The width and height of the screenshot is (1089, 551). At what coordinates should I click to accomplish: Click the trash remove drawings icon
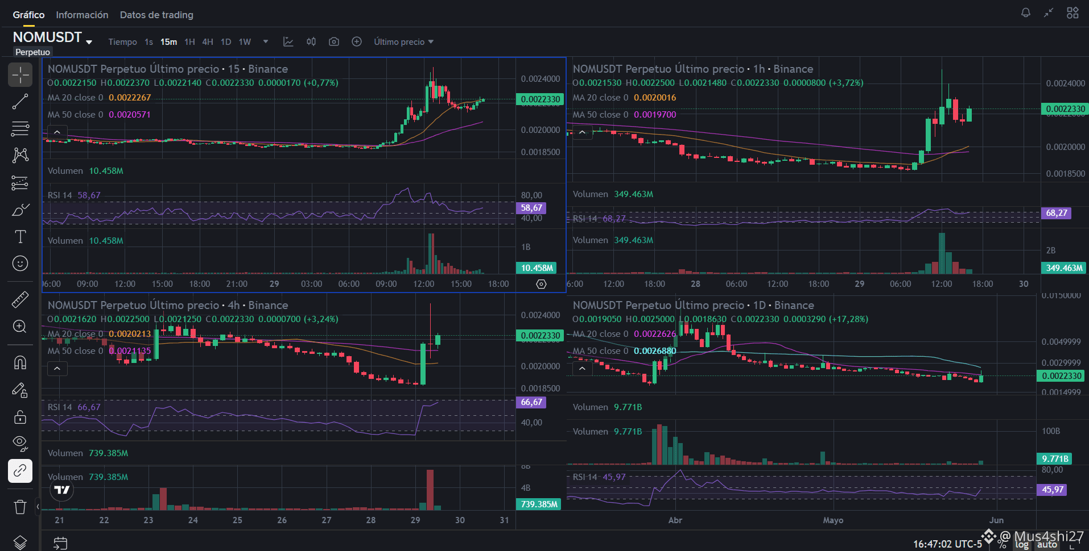pos(20,507)
